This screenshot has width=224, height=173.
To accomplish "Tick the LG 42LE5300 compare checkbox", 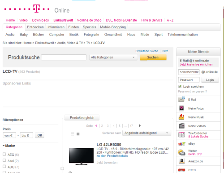I will [x=62, y=169].
